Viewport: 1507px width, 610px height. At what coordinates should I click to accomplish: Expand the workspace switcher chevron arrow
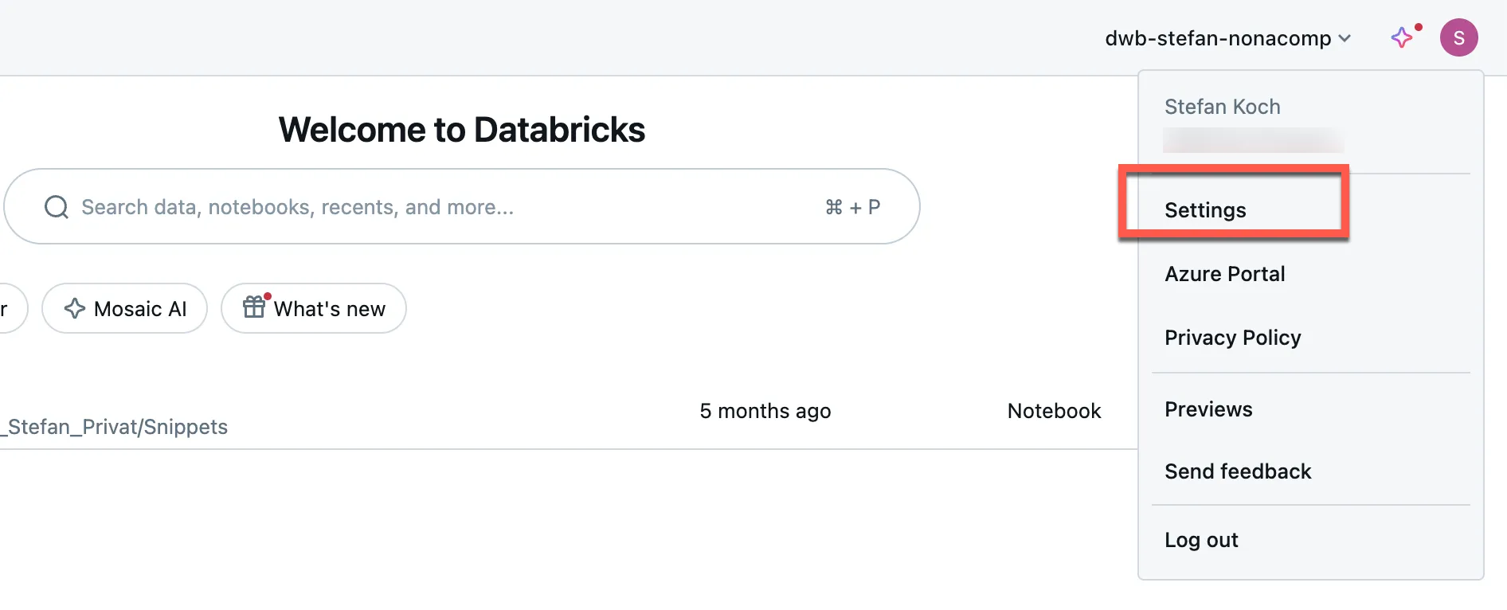[x=1345, y=38]
